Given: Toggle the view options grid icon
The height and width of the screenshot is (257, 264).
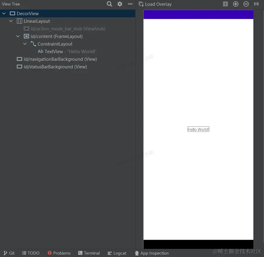Looking at the screenshot, I should click(x=225, y=4).
